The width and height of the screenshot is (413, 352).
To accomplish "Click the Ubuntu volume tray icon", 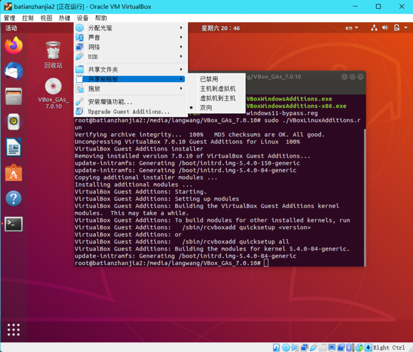I will 385,27.
